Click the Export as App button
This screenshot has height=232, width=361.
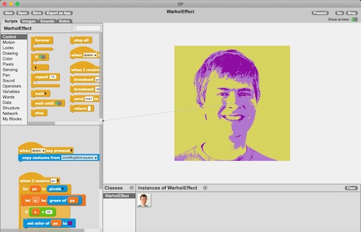pos(59,13)
